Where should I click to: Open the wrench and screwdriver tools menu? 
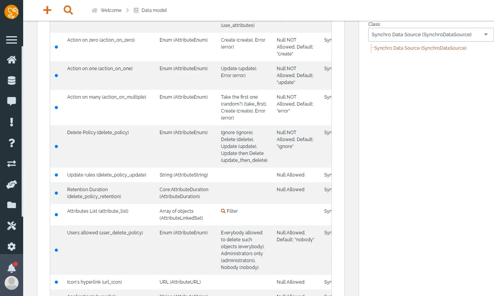12,226
